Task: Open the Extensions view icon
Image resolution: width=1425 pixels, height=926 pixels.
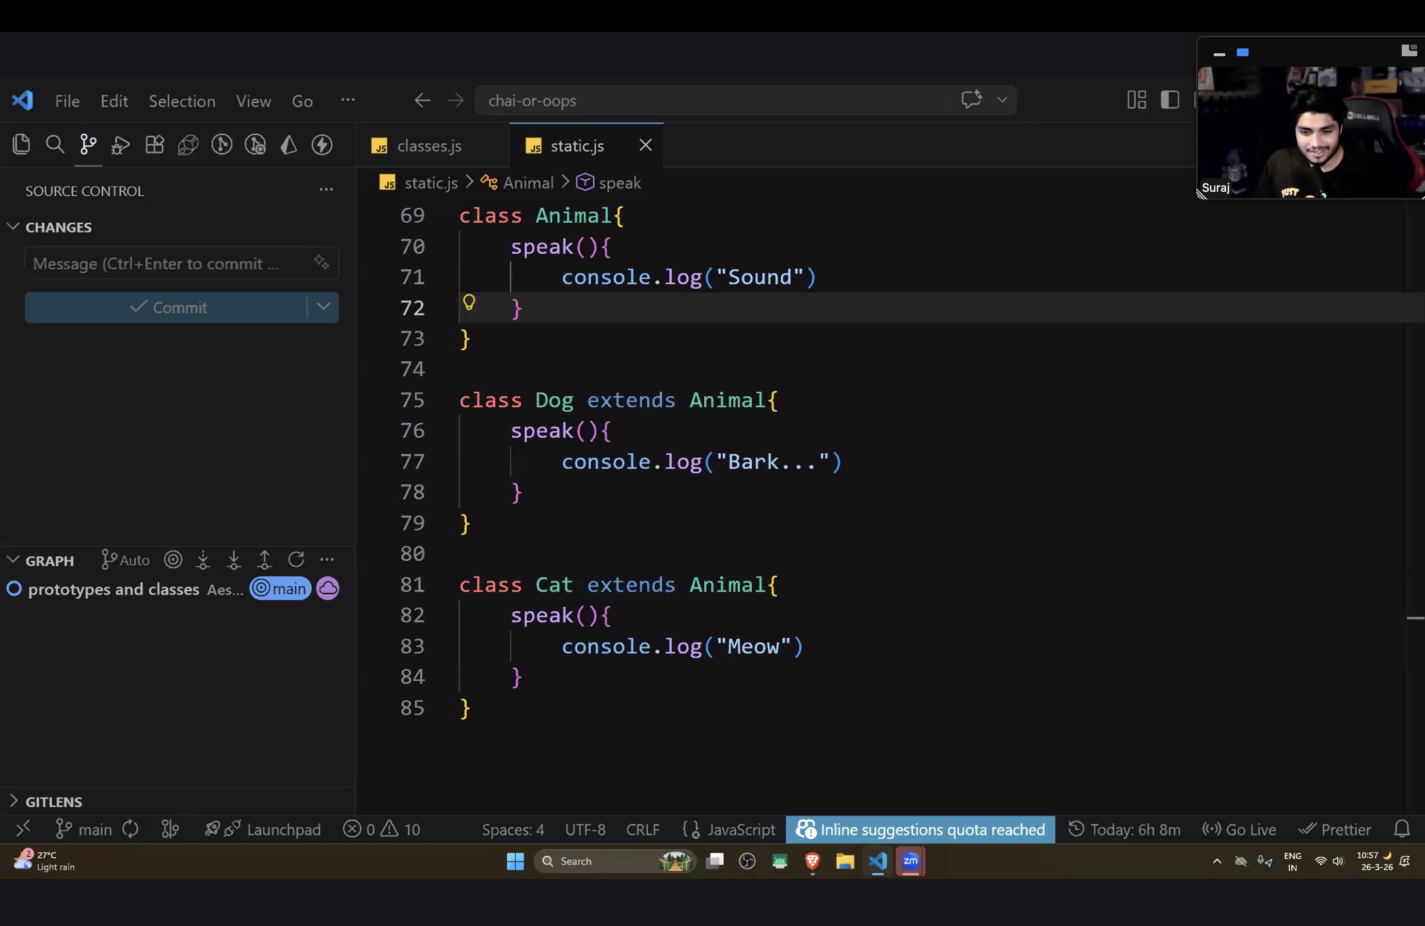Action: (x=155, y=145)
